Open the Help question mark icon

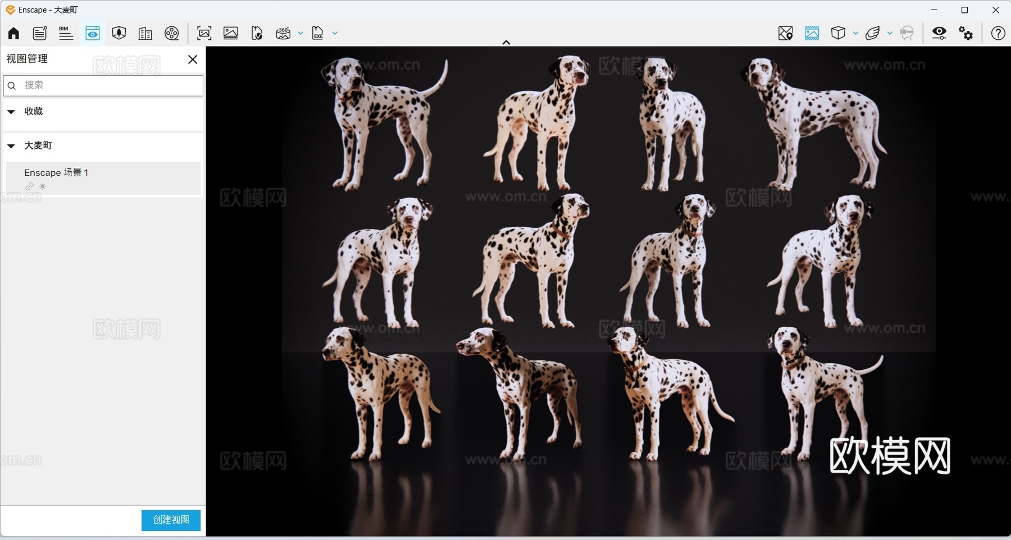(x=998, y=33)
